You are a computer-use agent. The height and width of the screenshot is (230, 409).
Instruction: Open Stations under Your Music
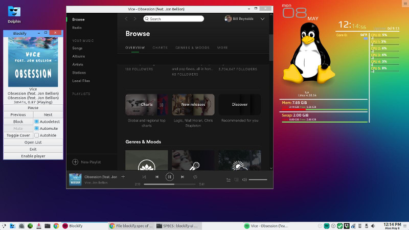click(x=79, y=73)
